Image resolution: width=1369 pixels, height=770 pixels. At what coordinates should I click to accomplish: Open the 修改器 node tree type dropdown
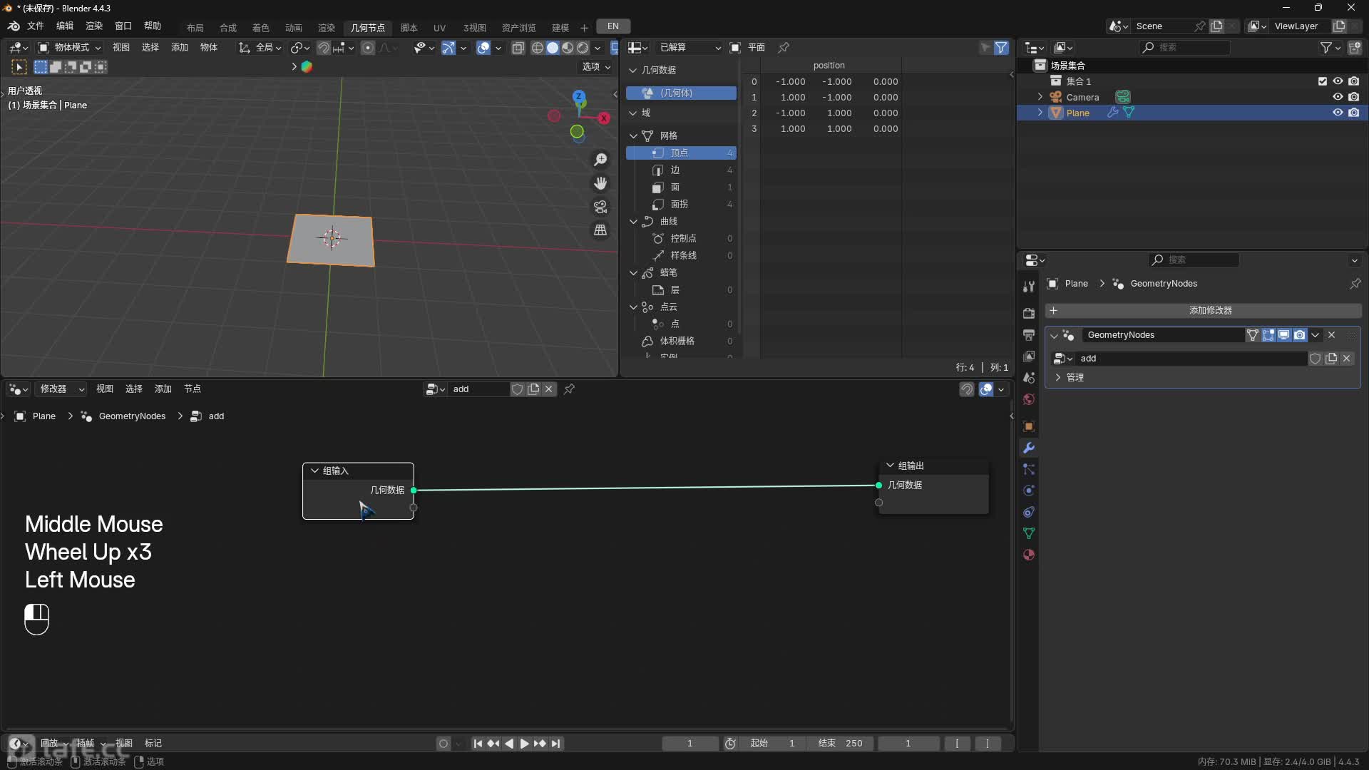point(61,389)
